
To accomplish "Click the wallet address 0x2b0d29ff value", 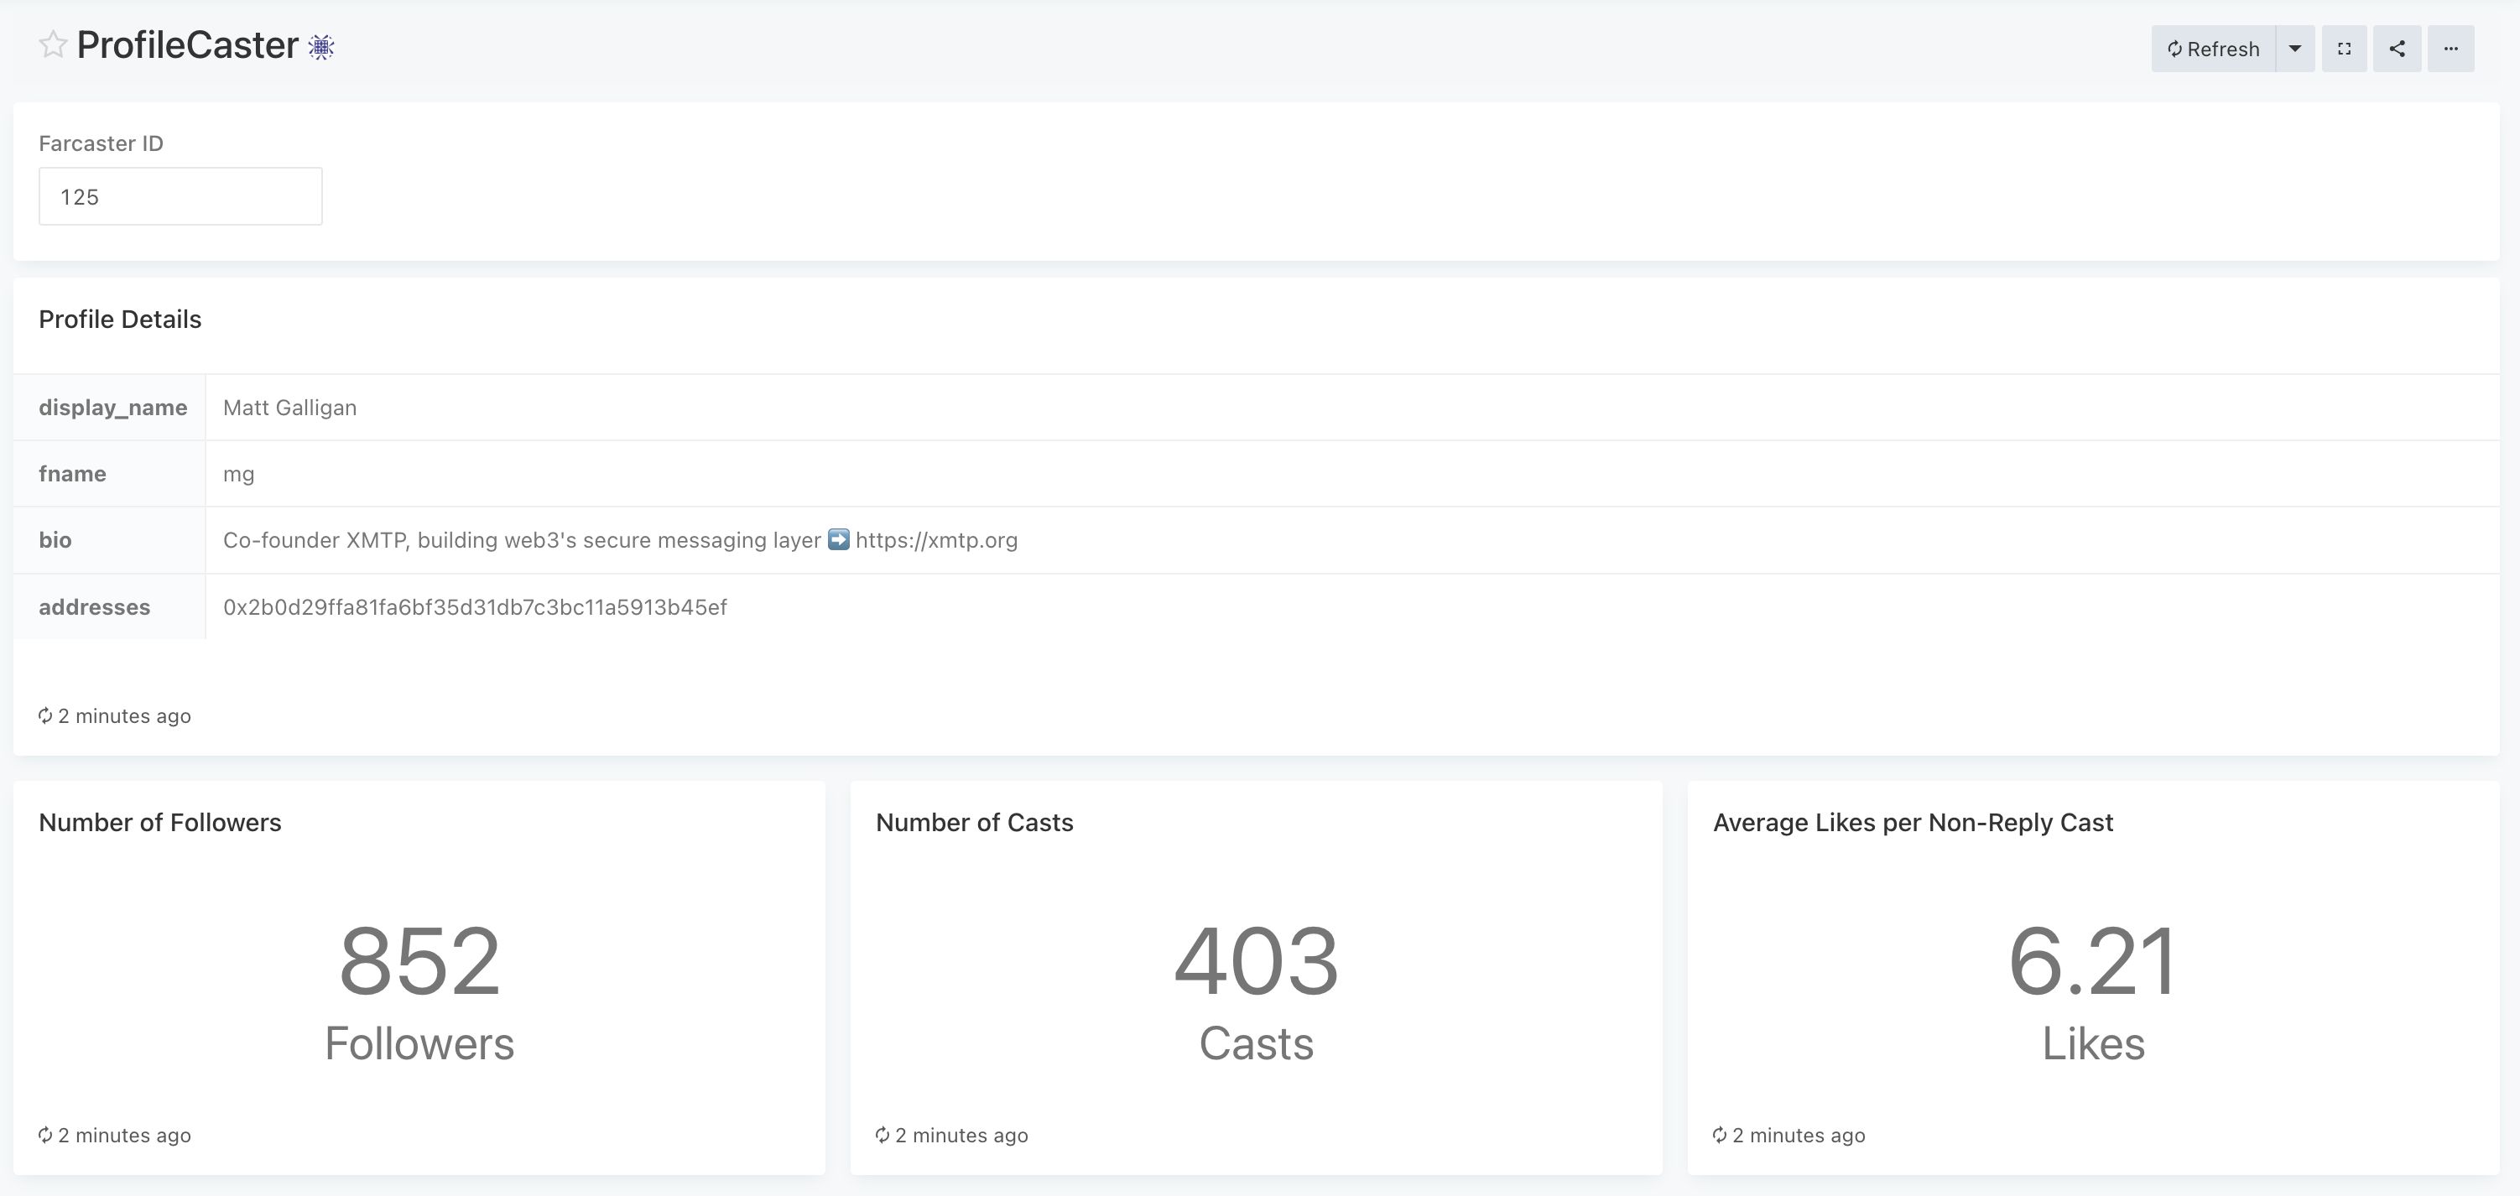I will click(475, 607).
